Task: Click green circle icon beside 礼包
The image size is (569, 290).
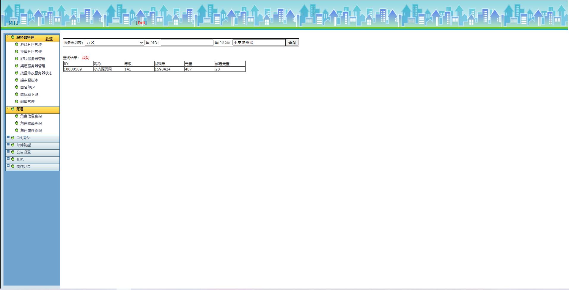Action: point(13,159)
